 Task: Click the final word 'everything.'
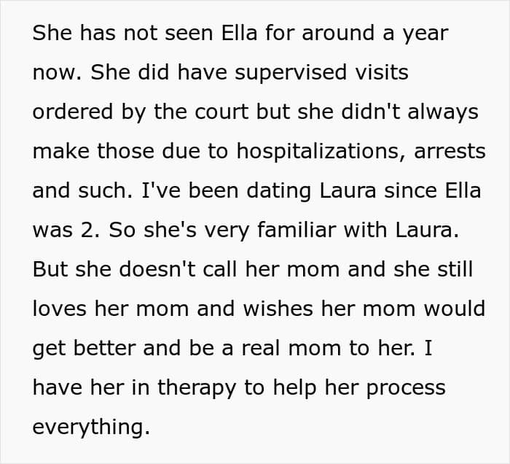pyautogui.click(x=90, y=427)
